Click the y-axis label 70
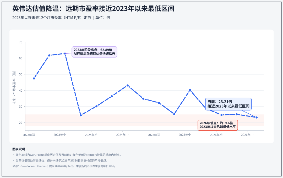 [21, 42]
